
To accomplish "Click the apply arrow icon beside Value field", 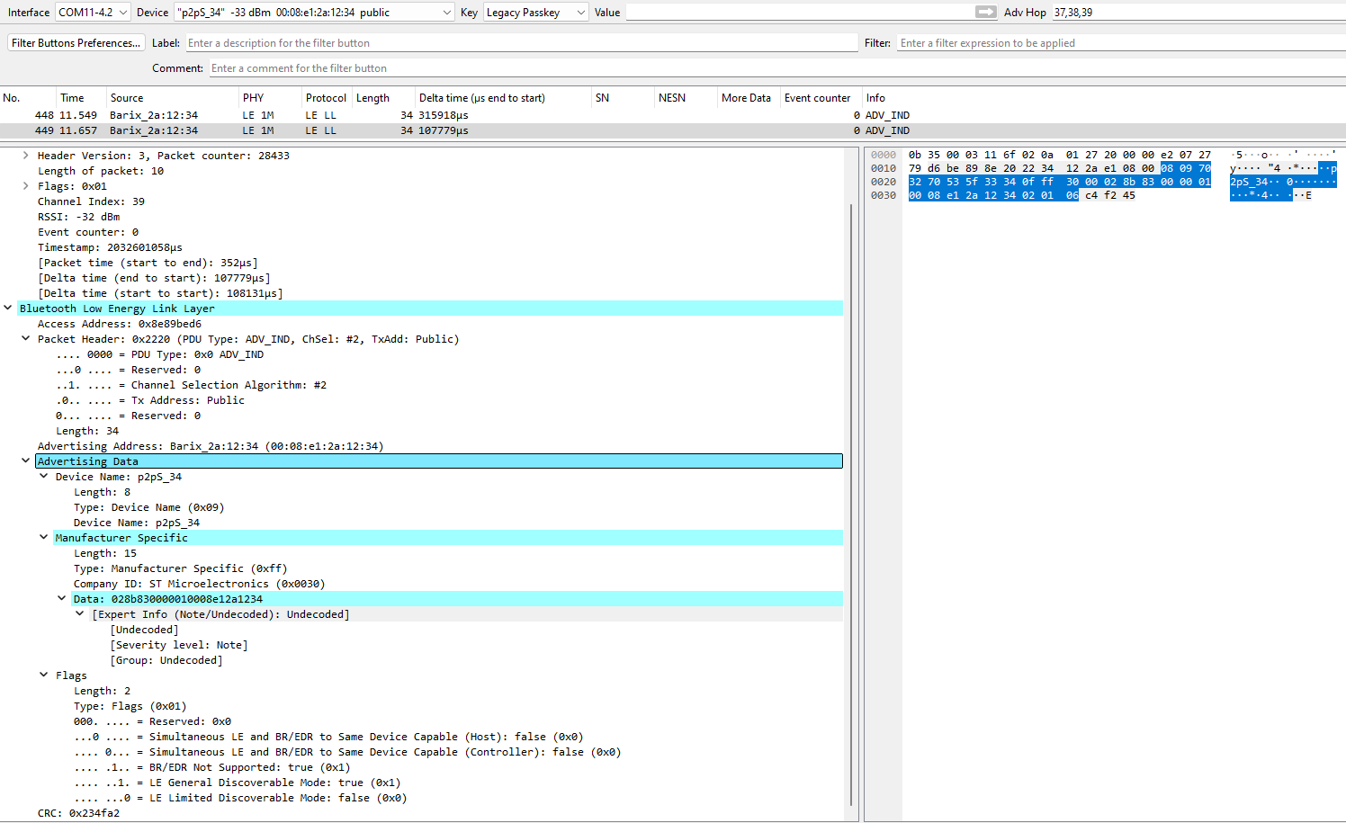I will (985, 12).
